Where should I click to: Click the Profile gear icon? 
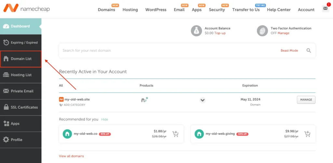(x=6, y=140)
